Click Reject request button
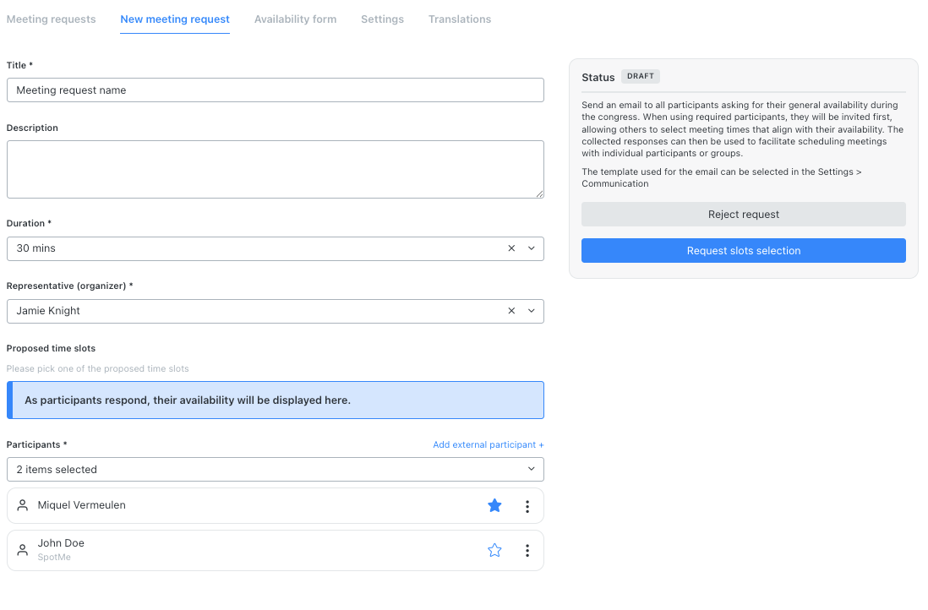Viewport: 928px width, 610px height. pos(744,215)
